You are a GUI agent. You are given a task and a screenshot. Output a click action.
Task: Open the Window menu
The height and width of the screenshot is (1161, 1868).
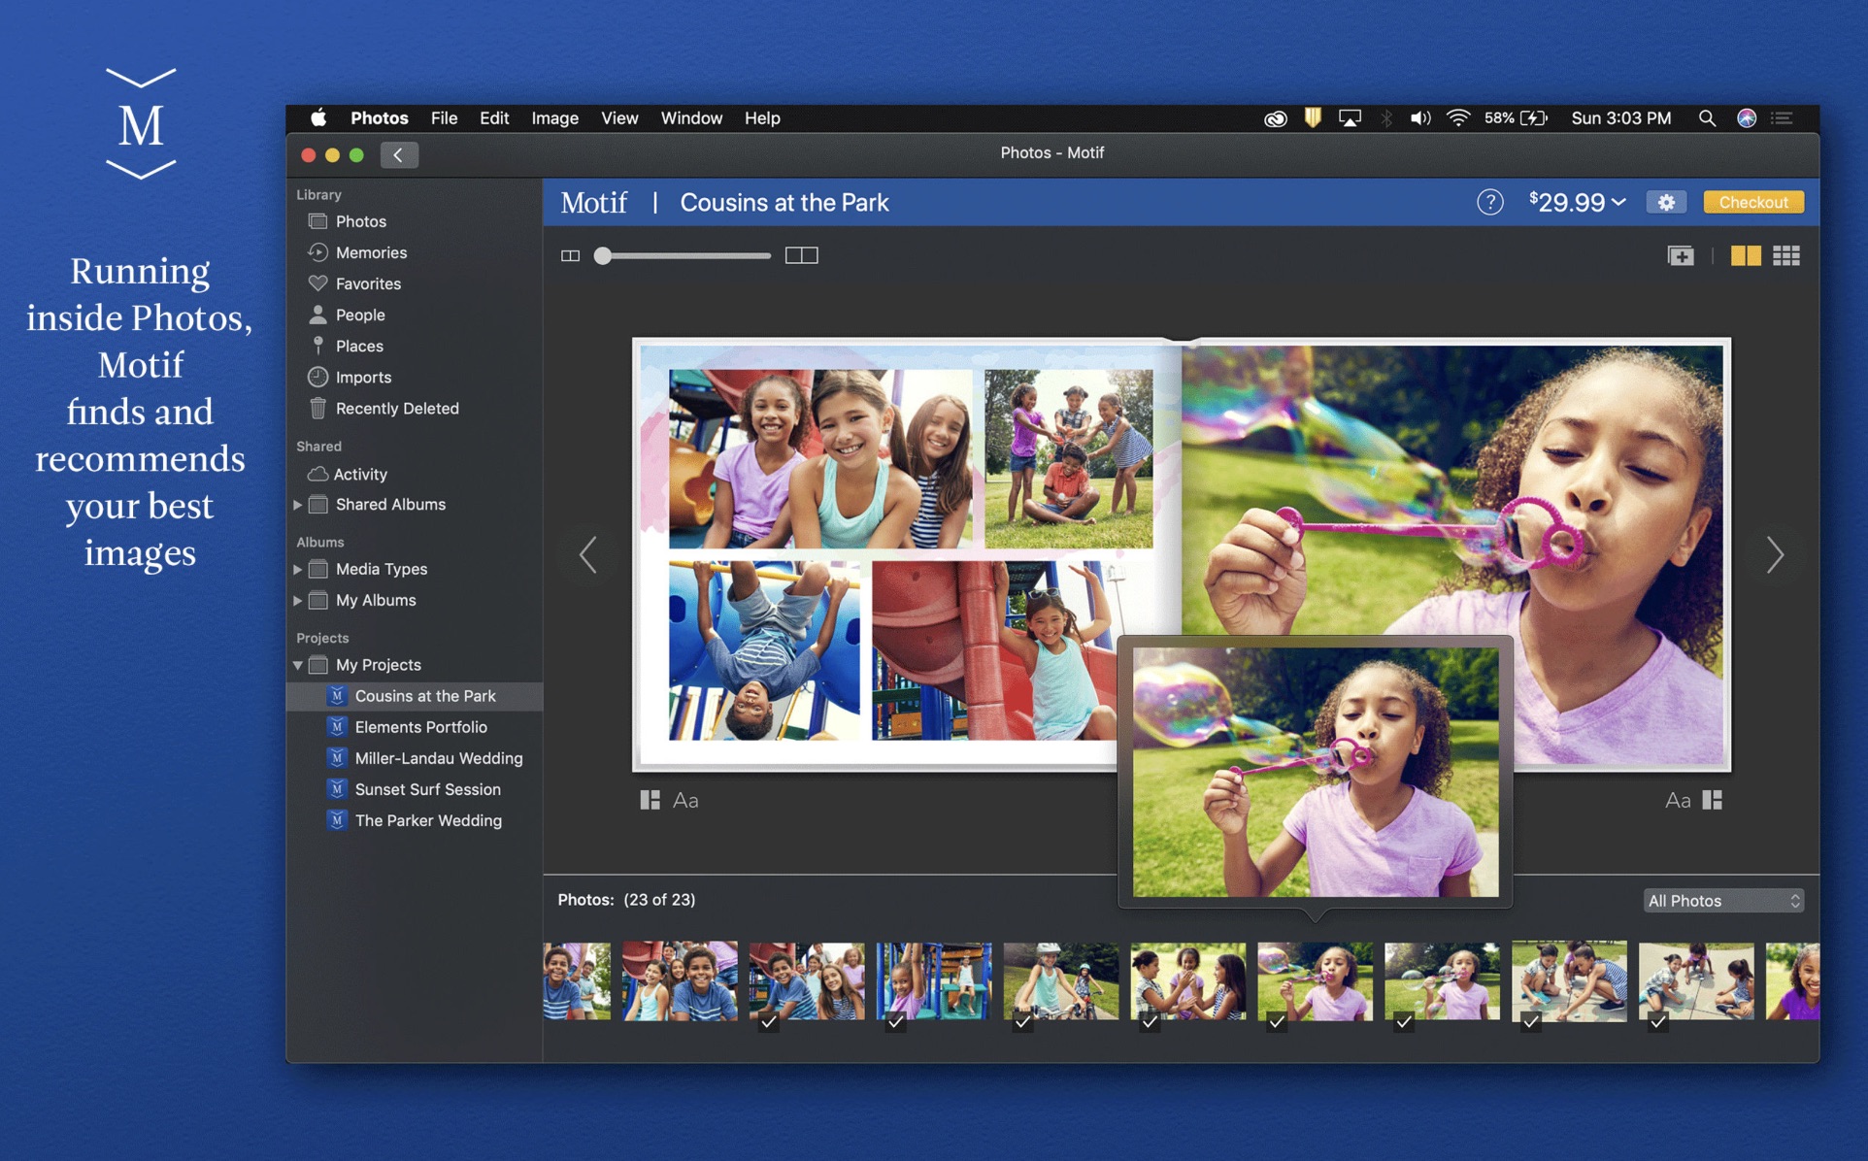[690, 116]
